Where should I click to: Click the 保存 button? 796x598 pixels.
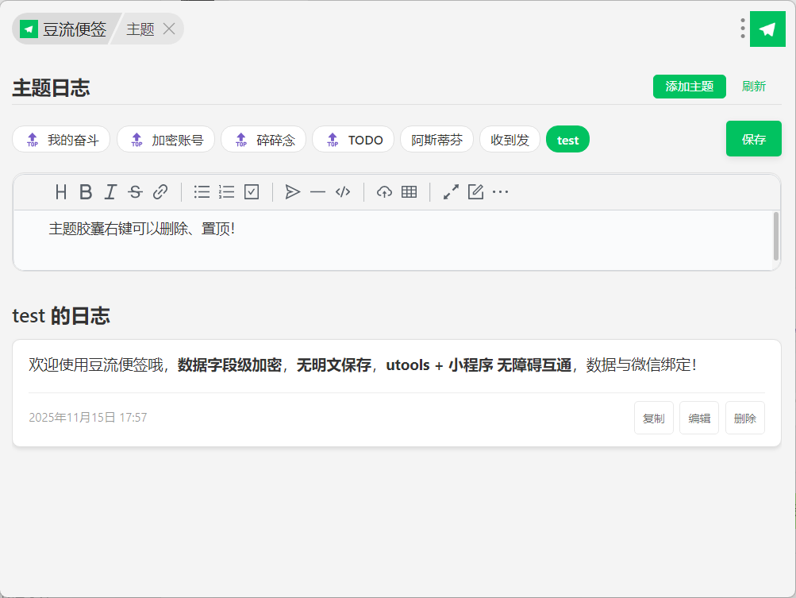tap(753, 139)
